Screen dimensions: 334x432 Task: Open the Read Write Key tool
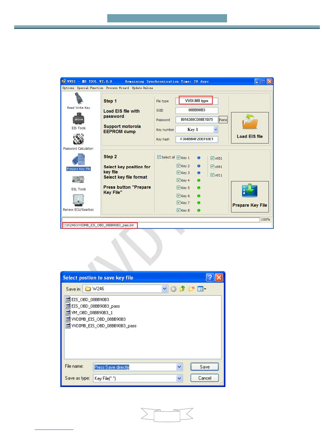click(79, 98)
